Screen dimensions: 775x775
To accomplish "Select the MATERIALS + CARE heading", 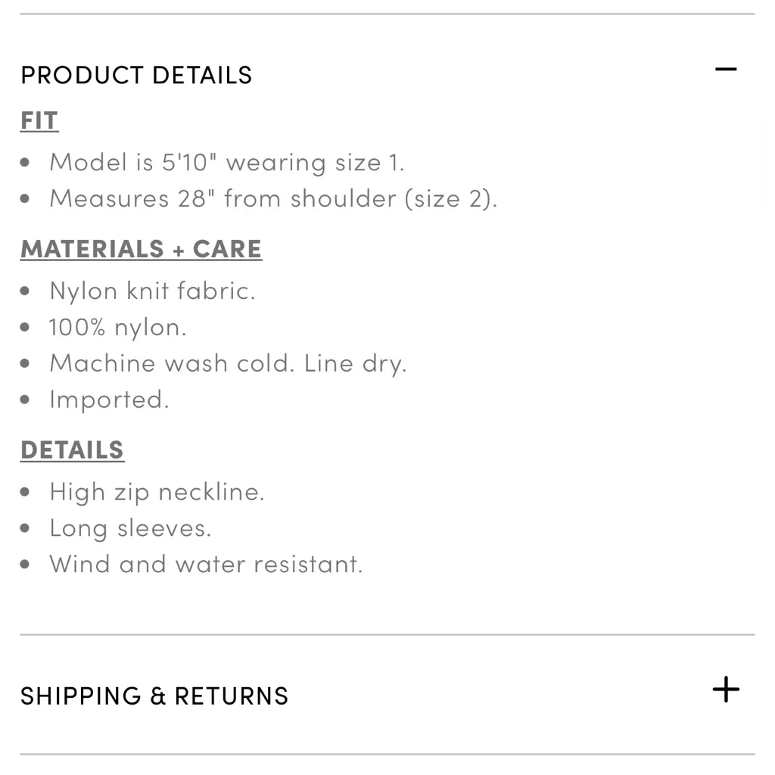I will 141,248.
